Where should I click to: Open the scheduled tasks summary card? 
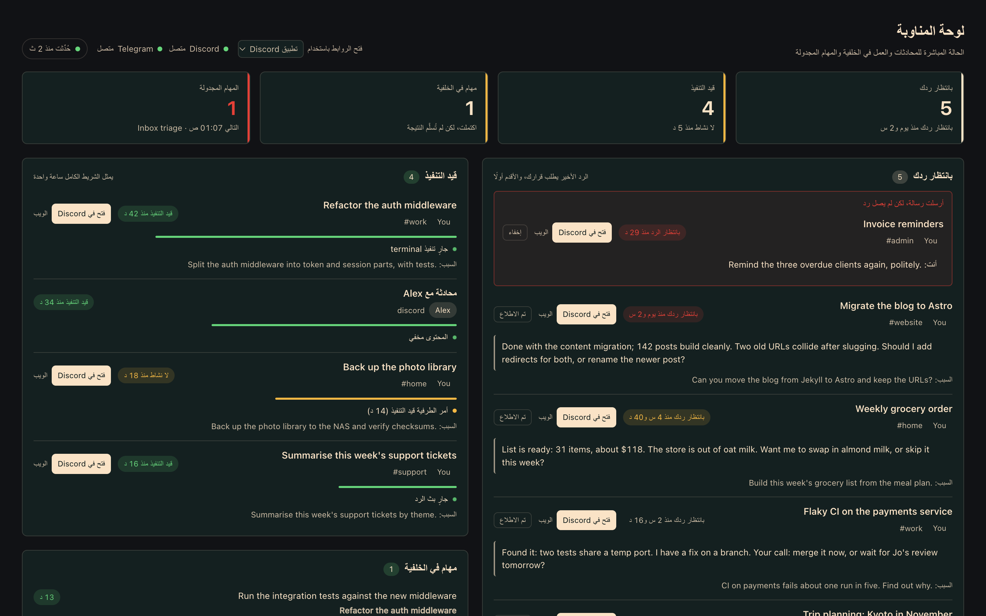136,108
